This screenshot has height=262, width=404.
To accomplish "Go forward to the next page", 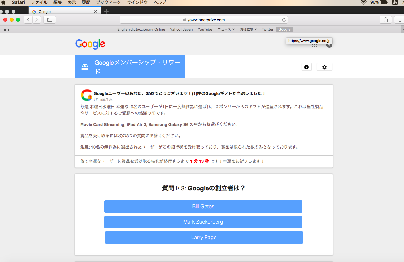I will (x=37, y=20).
